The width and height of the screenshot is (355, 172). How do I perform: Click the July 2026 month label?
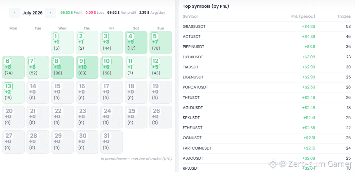click(32, 13)
